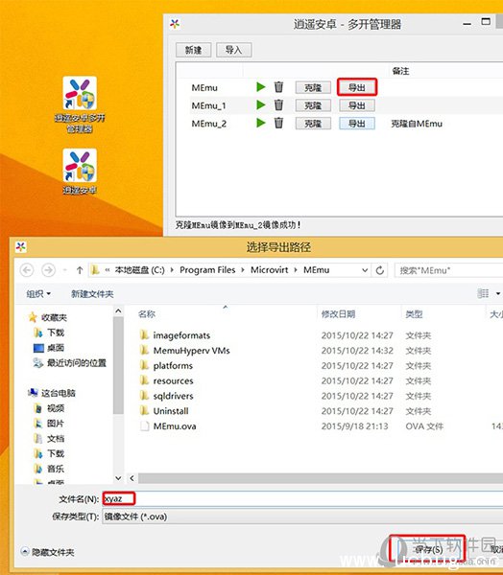Open the address bar history dropdown

(x=365, y=270)
